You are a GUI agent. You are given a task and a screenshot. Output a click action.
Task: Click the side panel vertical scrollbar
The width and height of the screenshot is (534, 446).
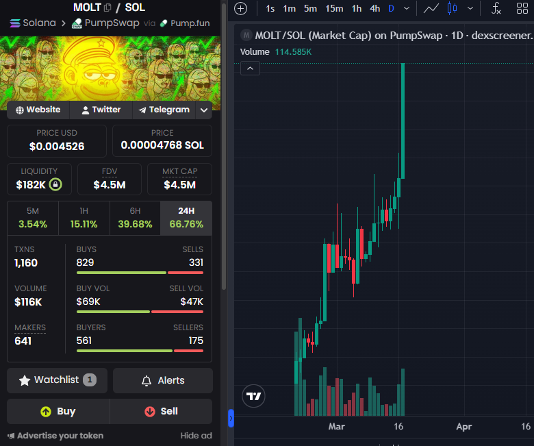pos(224,147)
